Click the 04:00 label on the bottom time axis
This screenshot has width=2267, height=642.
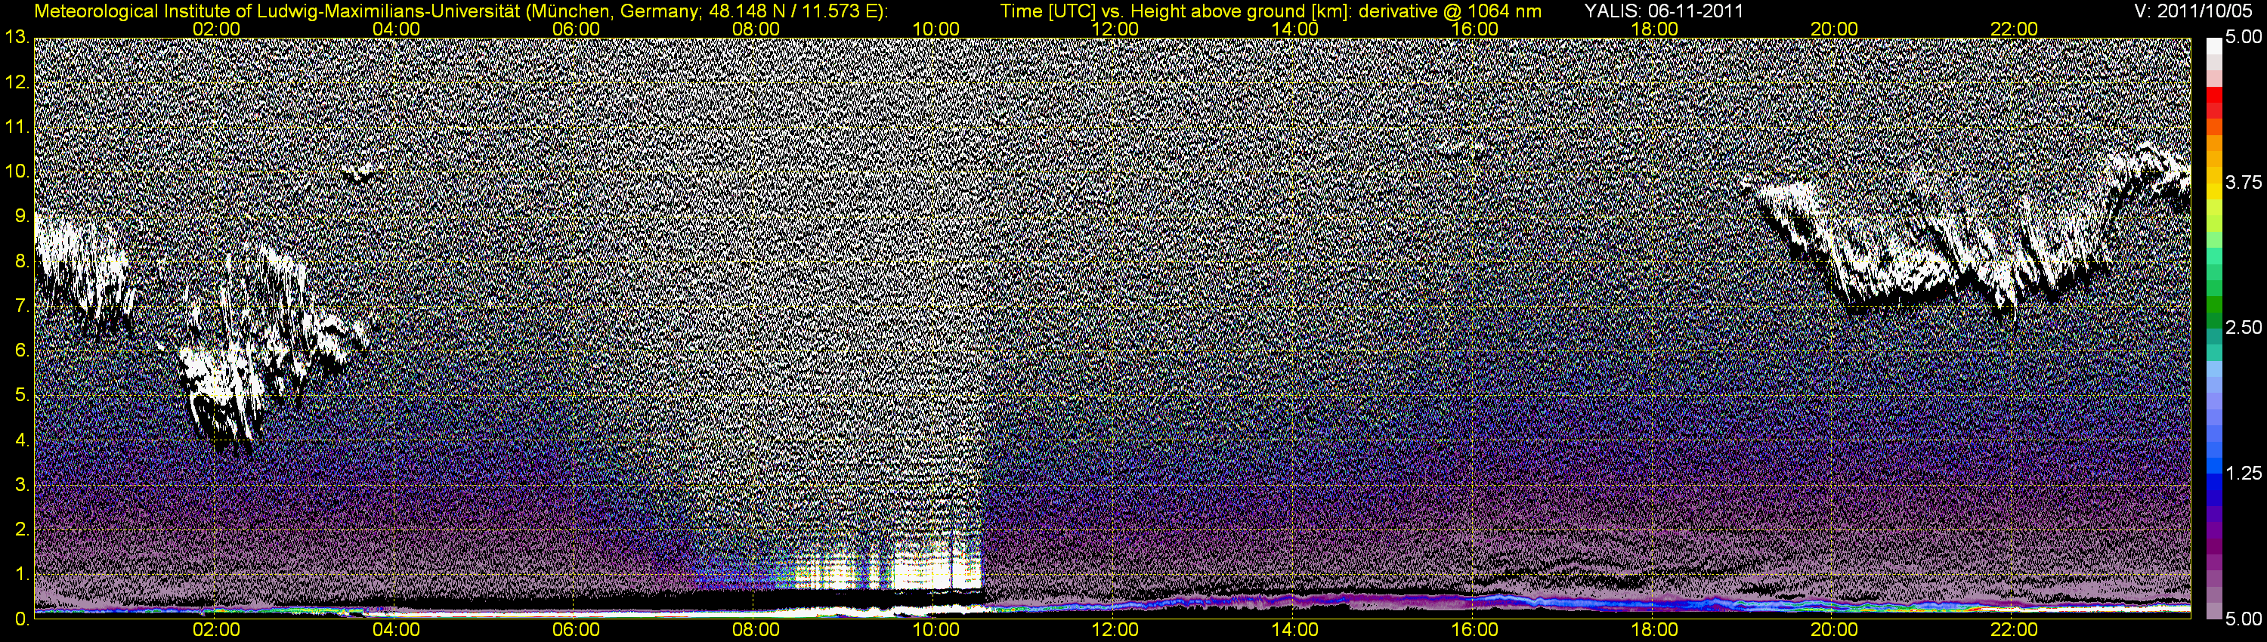click(396, 630)
